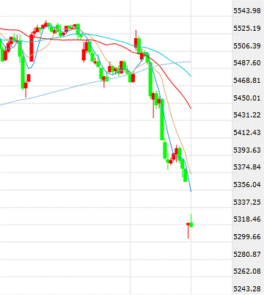Click the 5243.28 price axis label
Image resolution: width=264 pixels, height=295 pixels.
[x=247, y=289]
